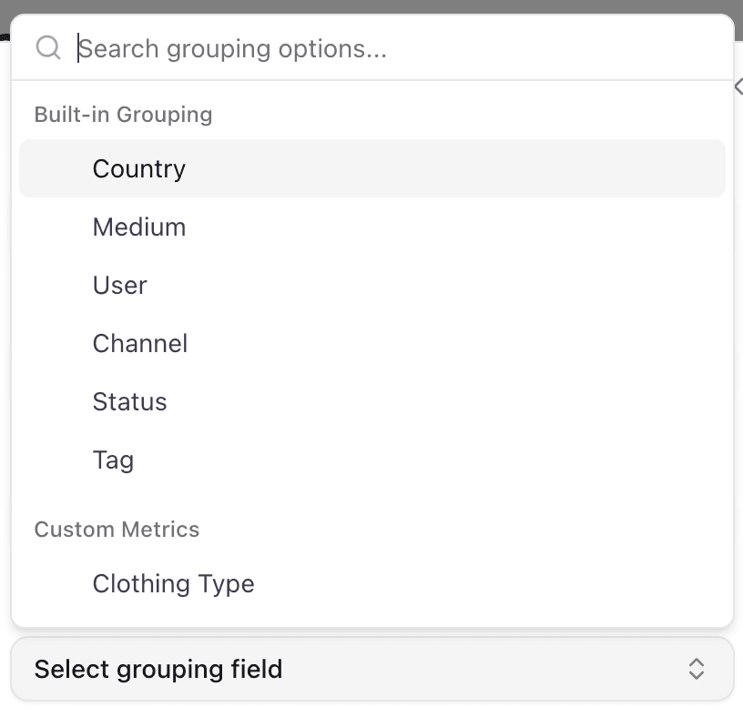Select Channel from the grouping list
743x717 pixels.
[139, 343]
